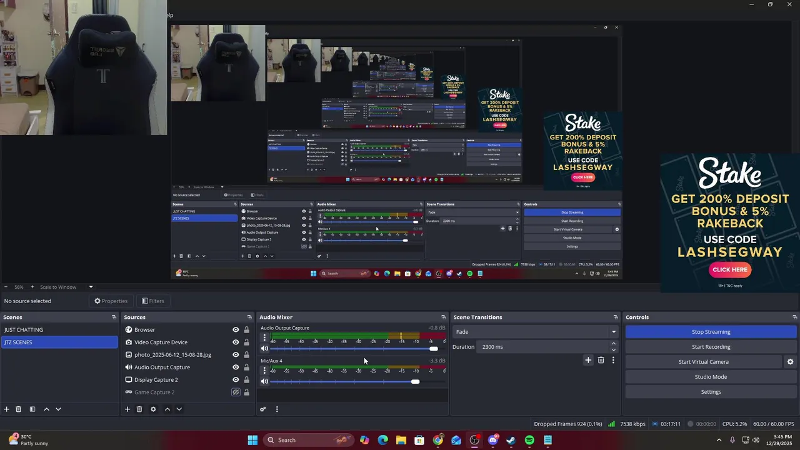Add a scene transition with the plus icon
This screenshot has width=800, height=450.
point(588,360)
